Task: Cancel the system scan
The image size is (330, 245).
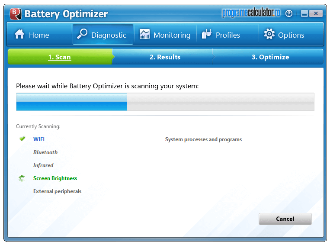Action: (x=285, y=219)
